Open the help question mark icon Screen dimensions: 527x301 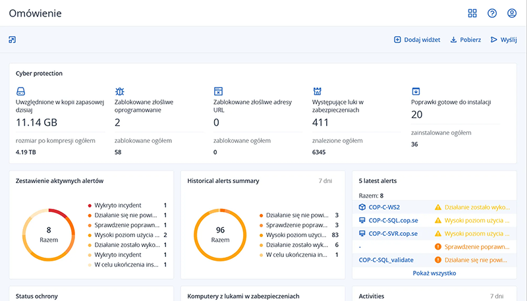click(492, 13)
